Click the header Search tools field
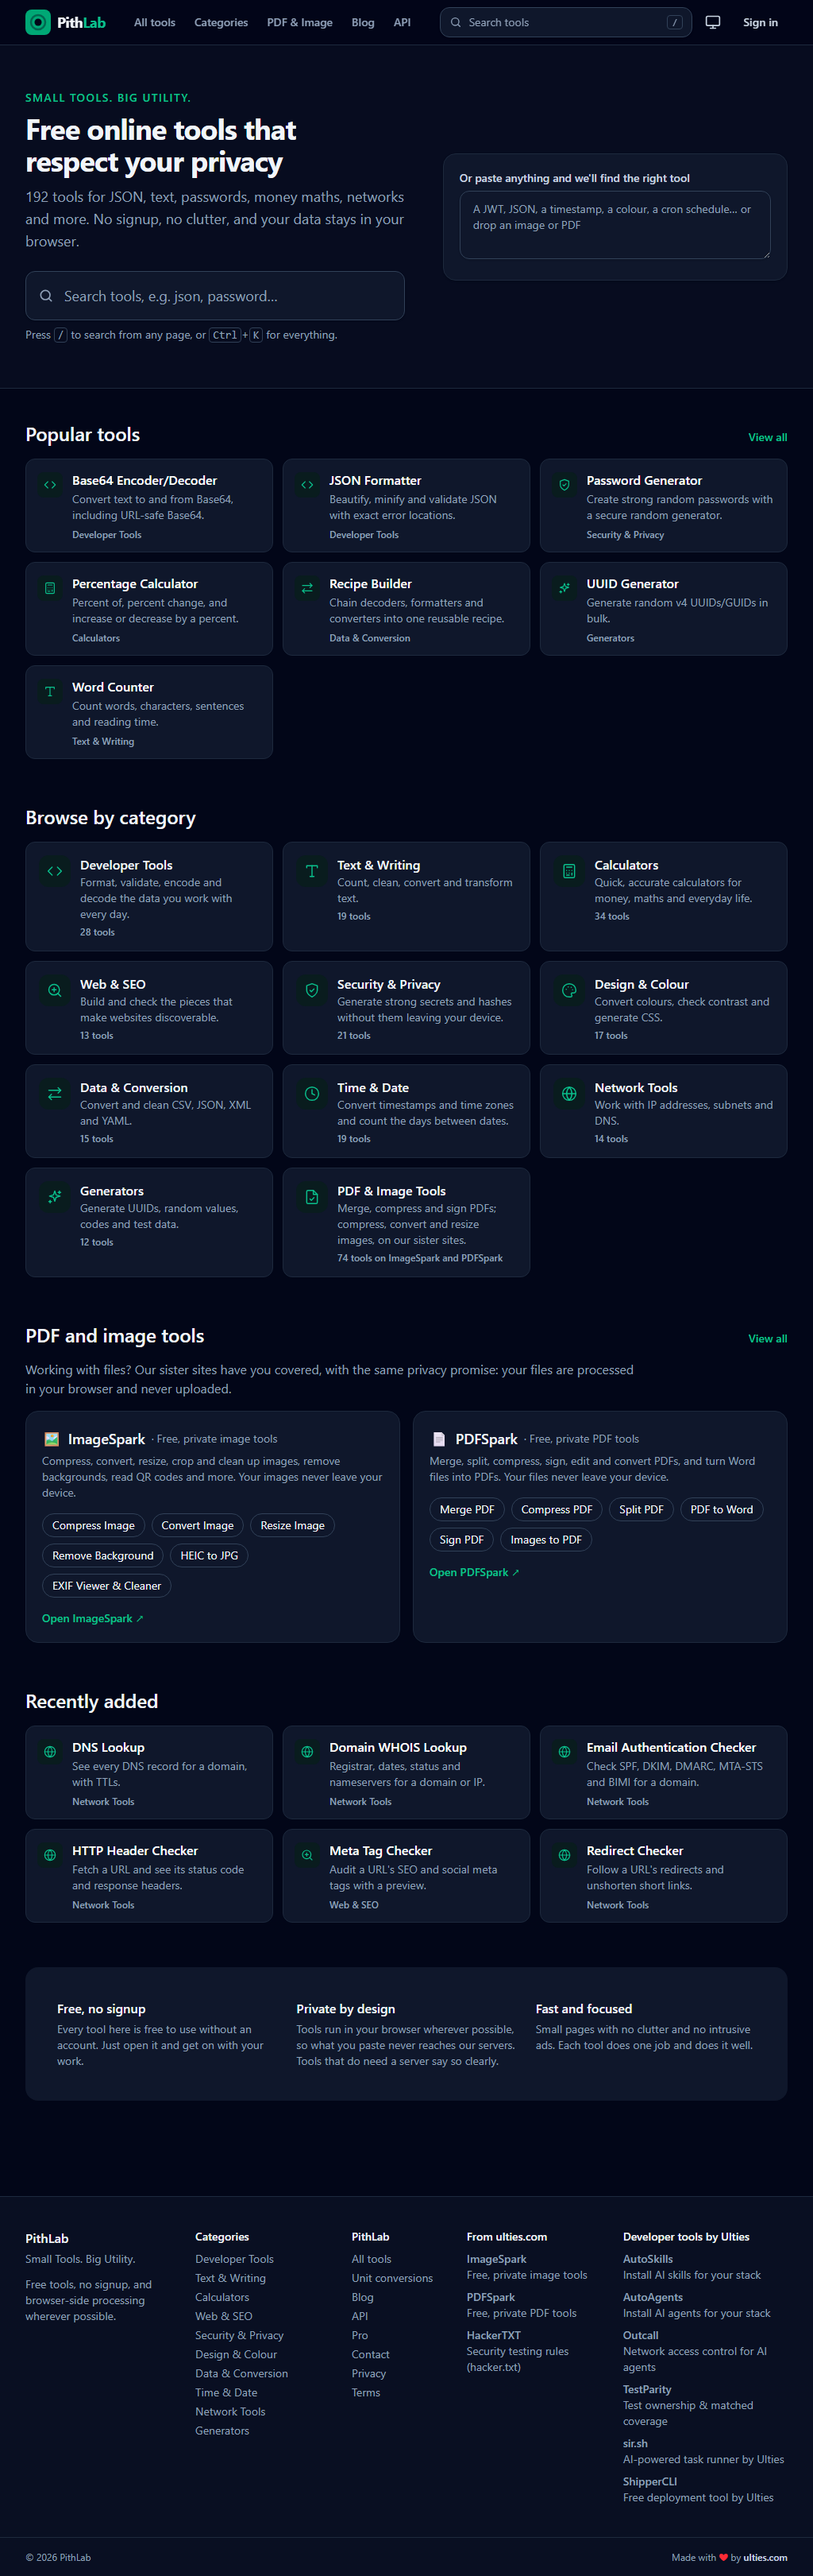The width and height of the screenshot is (813, 2576). [x=566, y=22]
